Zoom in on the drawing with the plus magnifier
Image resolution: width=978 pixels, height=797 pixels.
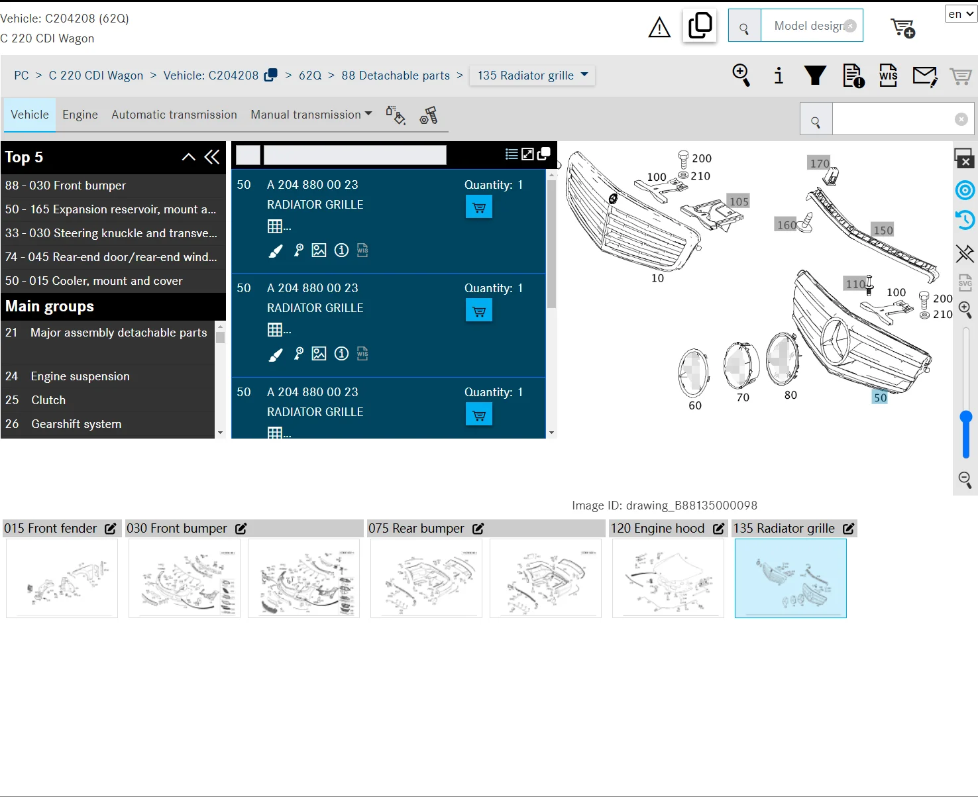coord(965,309)
